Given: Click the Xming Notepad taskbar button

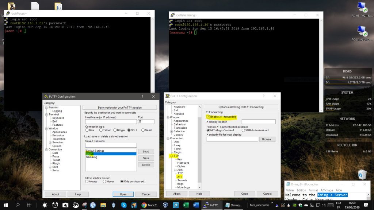Looking at the screenshot, I should click(x=233, y=205).
